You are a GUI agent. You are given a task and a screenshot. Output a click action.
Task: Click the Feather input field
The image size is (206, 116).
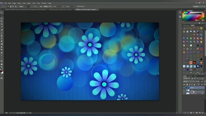(27, 6)
